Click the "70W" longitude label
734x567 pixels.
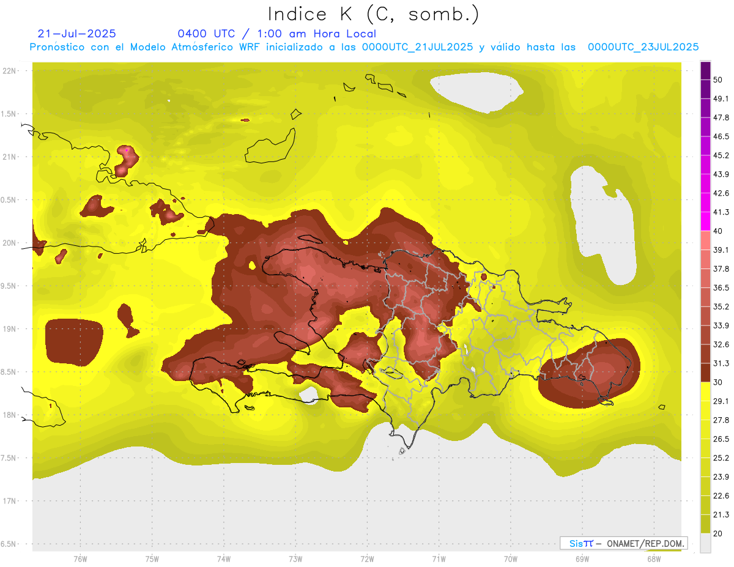[510, 559]
